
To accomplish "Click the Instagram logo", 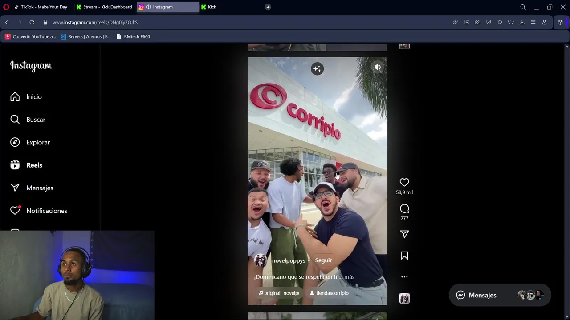I will pyautogui.click(x=31, y=66).
